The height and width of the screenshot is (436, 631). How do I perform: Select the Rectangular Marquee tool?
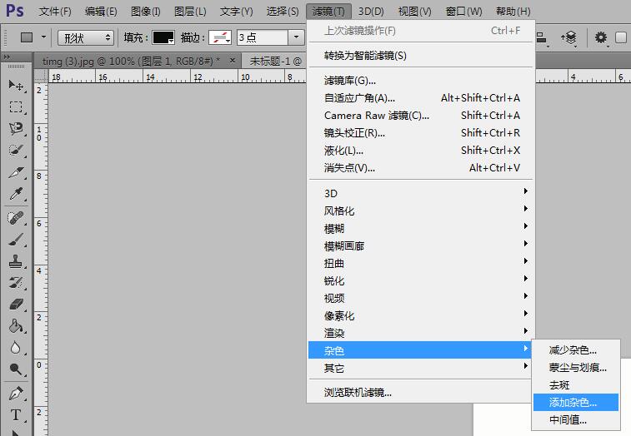click(x=16, y=107)
